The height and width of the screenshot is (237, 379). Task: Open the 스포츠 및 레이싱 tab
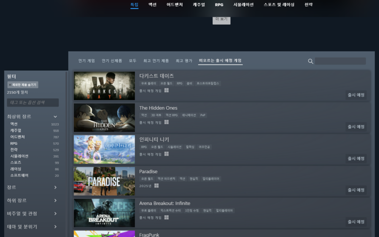(x=279, y=5)
